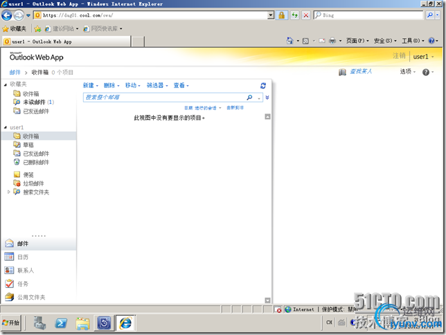This screenshot has width=446, height=335.
Task: Click the message list scroll-up arrow
Action: point(267,116)
